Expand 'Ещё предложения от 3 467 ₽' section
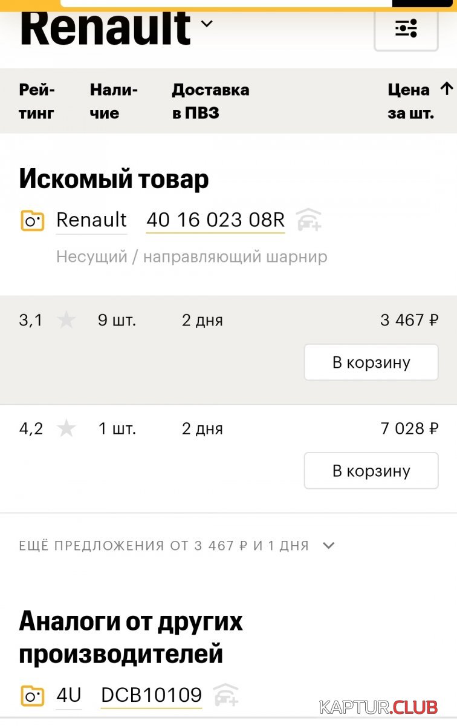The height and width of the screenshot is (726, 457). [328, 546]
